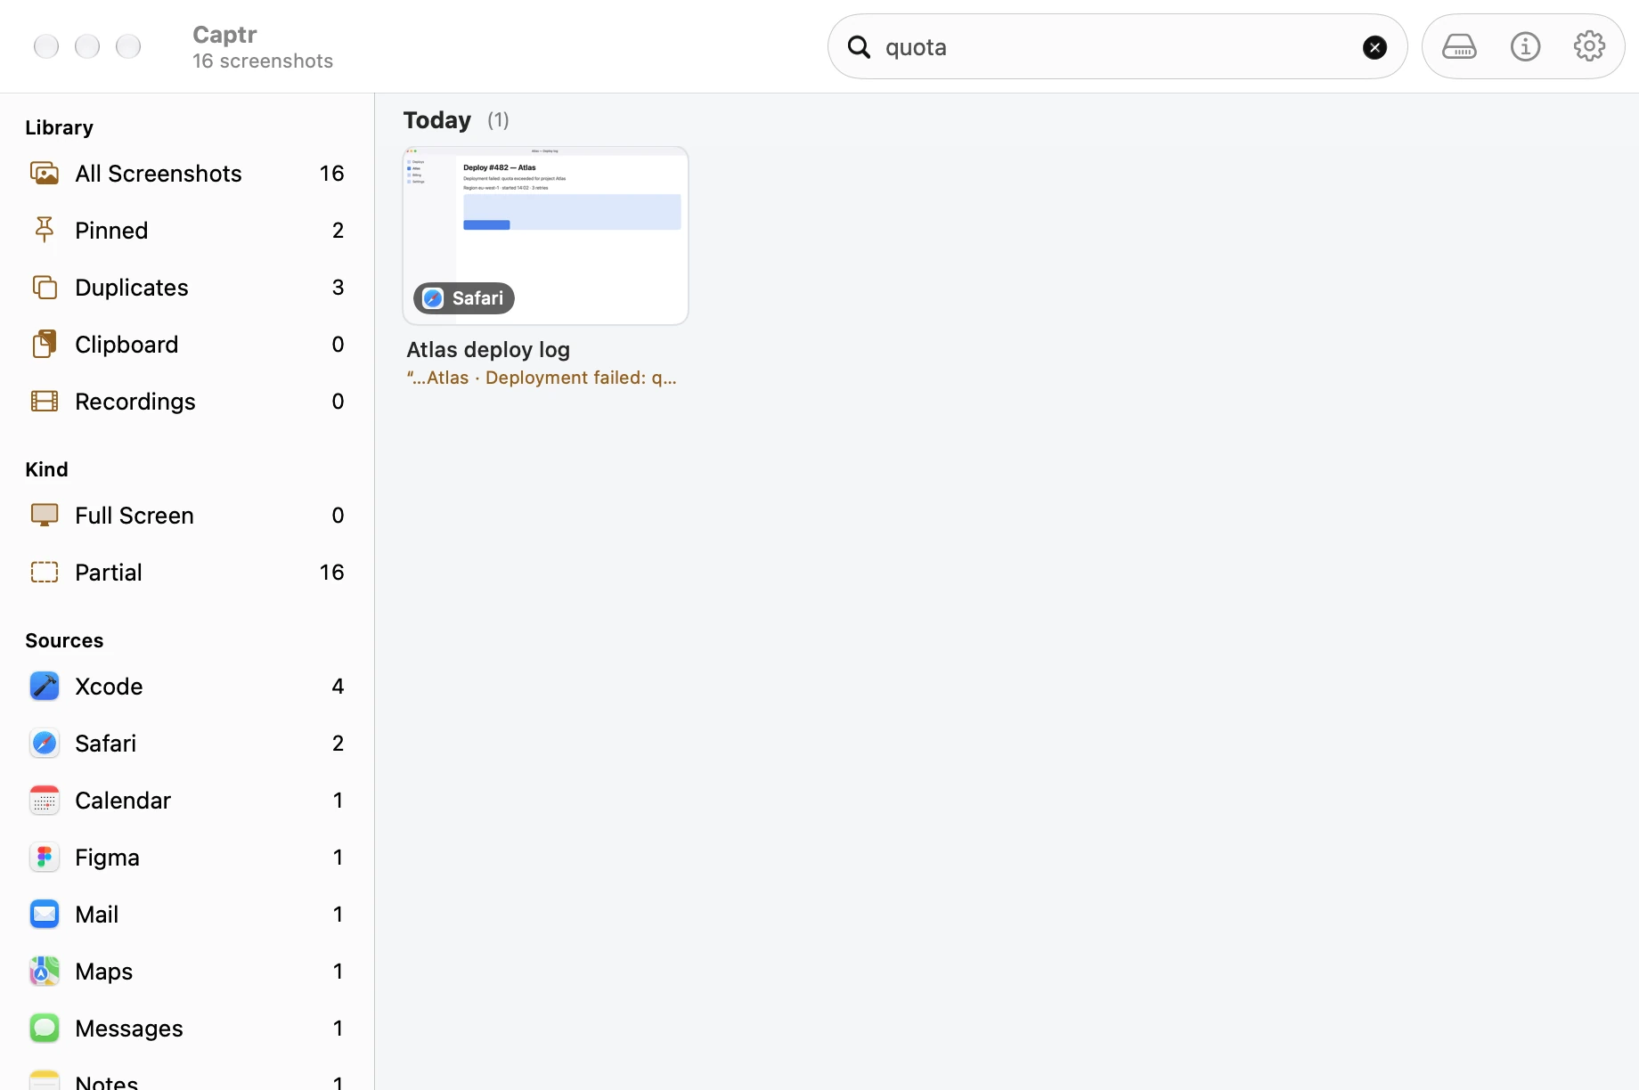Click the Messages source icon
The height and width of the screenshot is (1090, 1639).
[45, 1028]
